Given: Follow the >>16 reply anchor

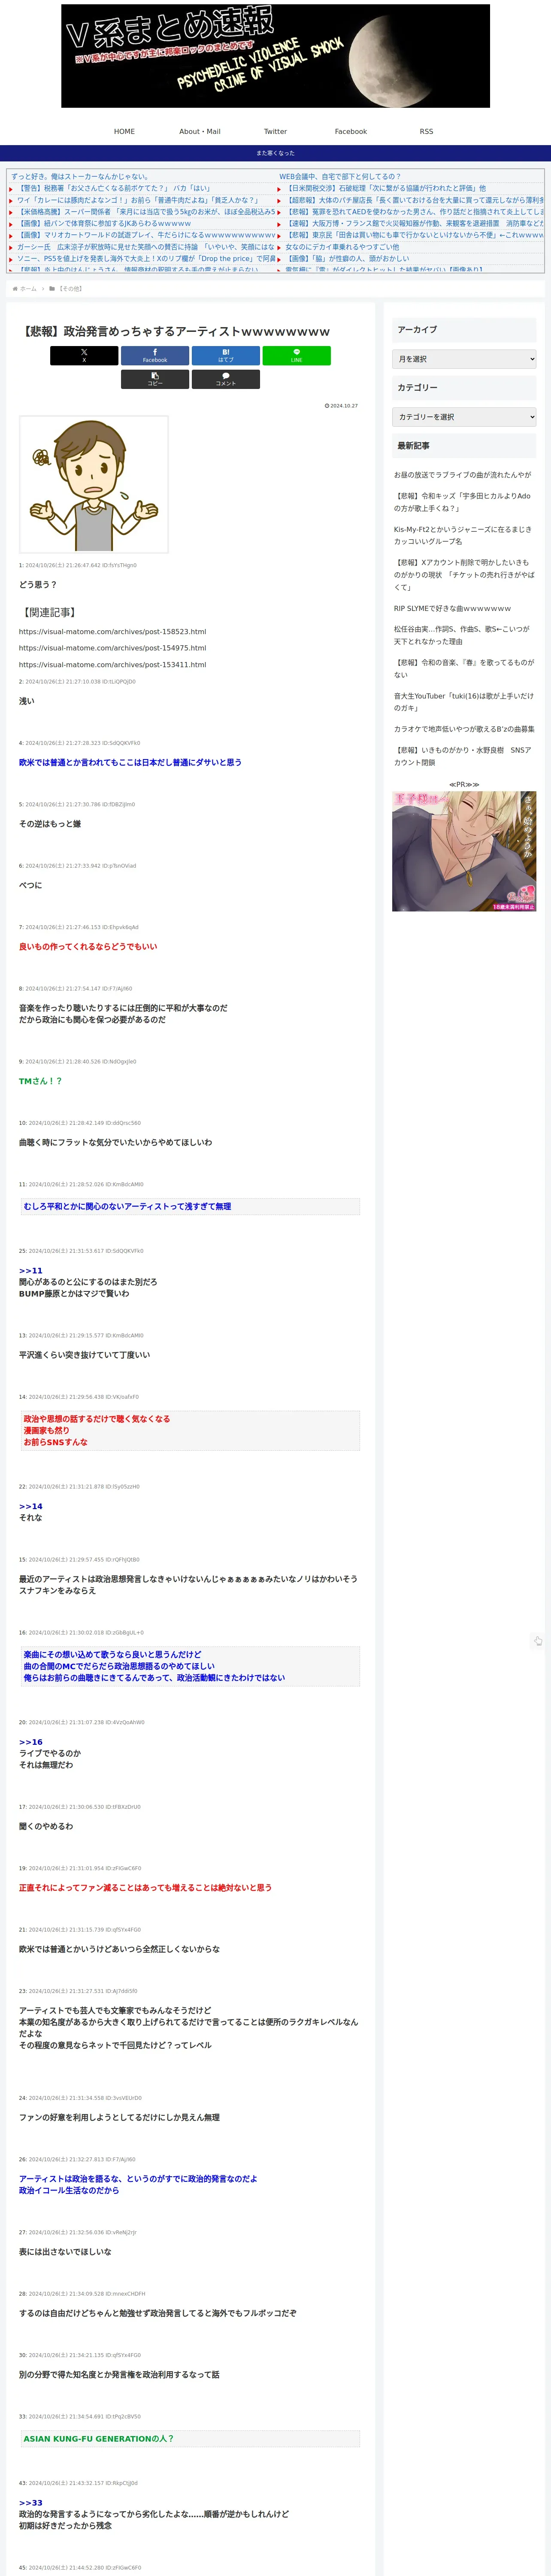Looking at the screenshot, I should tap(31, 1742).
